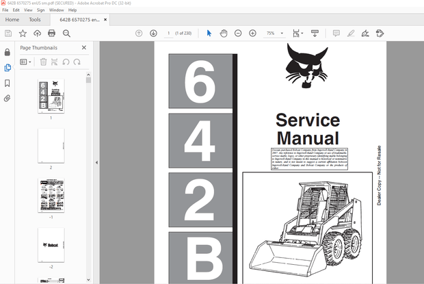Open the View menu
Image resolution: width=424 pixels, height=284 pixels.
click(28, 10)
